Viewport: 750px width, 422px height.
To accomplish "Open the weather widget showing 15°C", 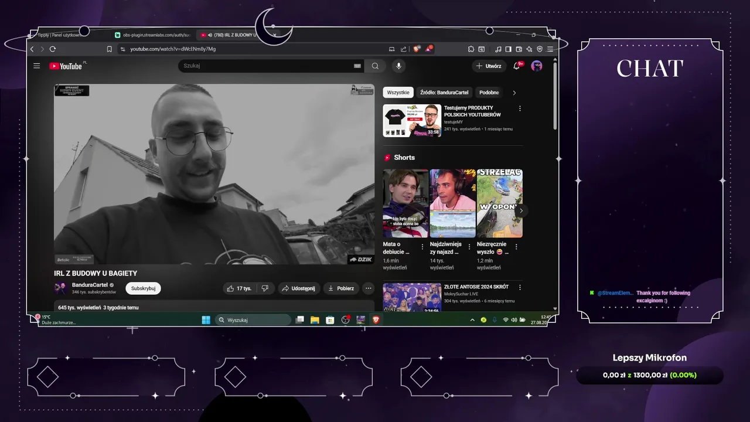I will pyautogui.click(x=56, y=320).
